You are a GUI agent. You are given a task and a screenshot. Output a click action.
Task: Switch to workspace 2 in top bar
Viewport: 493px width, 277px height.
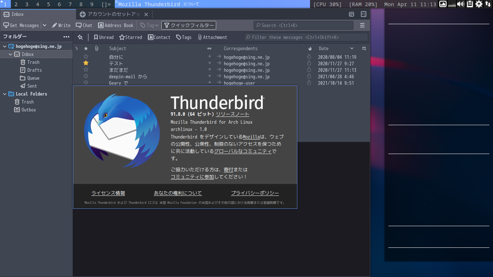click(16, 4)
